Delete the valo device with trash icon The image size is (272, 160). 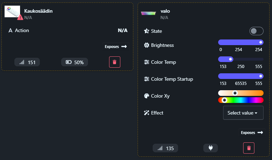pyautogui.click(x=248, y=148)
